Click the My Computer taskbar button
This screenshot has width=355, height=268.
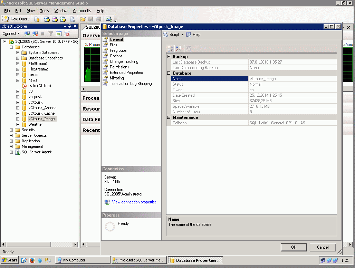point(83,260)
